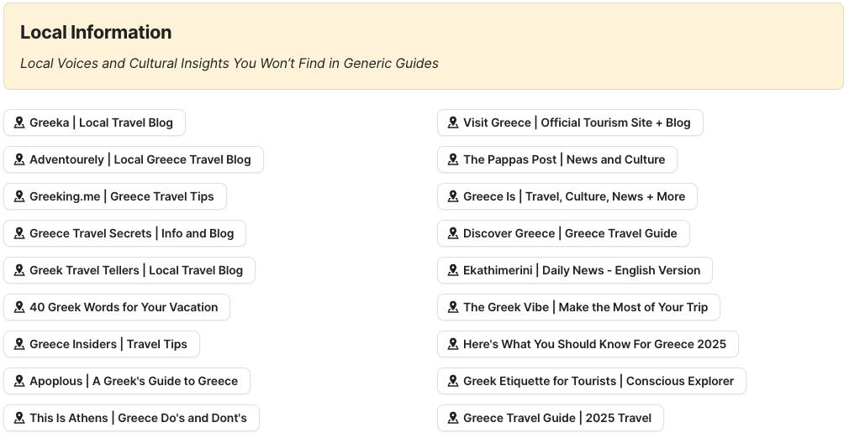Click the Local Voices and Cultural Insights subtitle
Image resolution: width=849 pixels, height=438 pixels.
point(229,64)
